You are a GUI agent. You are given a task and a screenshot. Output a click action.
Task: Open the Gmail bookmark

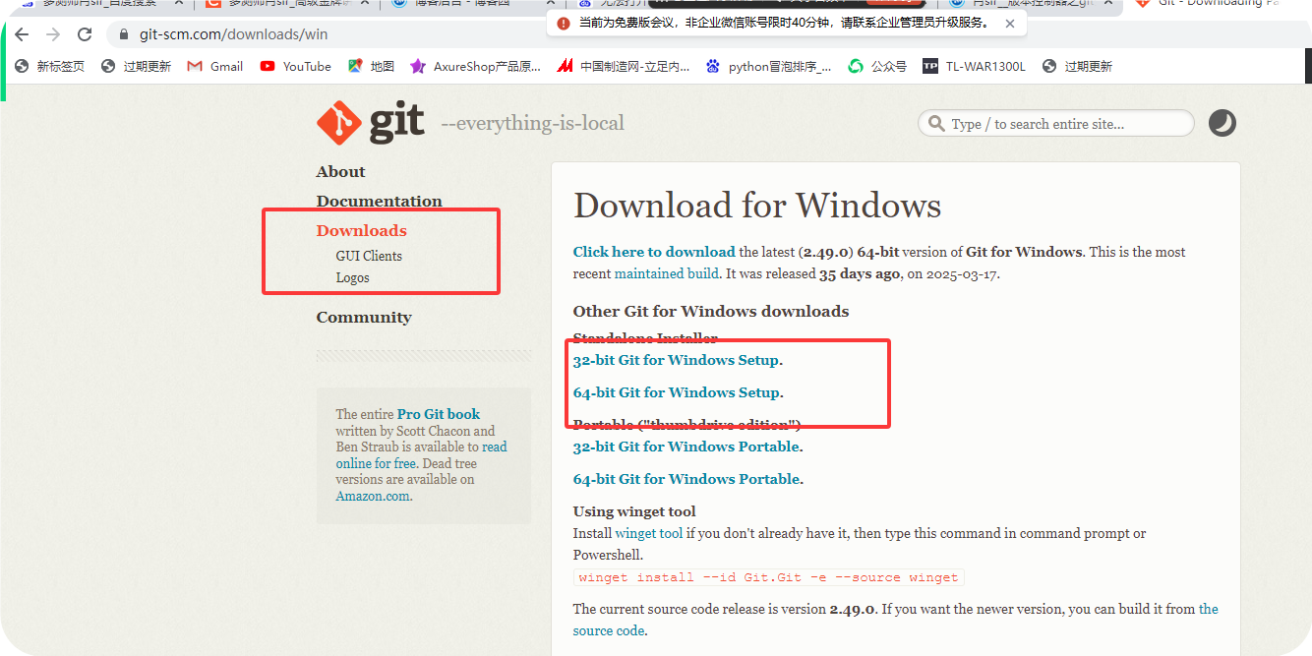coord(214,67)
